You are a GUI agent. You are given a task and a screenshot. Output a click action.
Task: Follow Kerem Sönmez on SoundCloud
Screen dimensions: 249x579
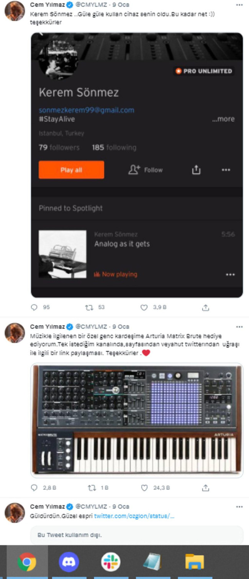coord(146,170)
